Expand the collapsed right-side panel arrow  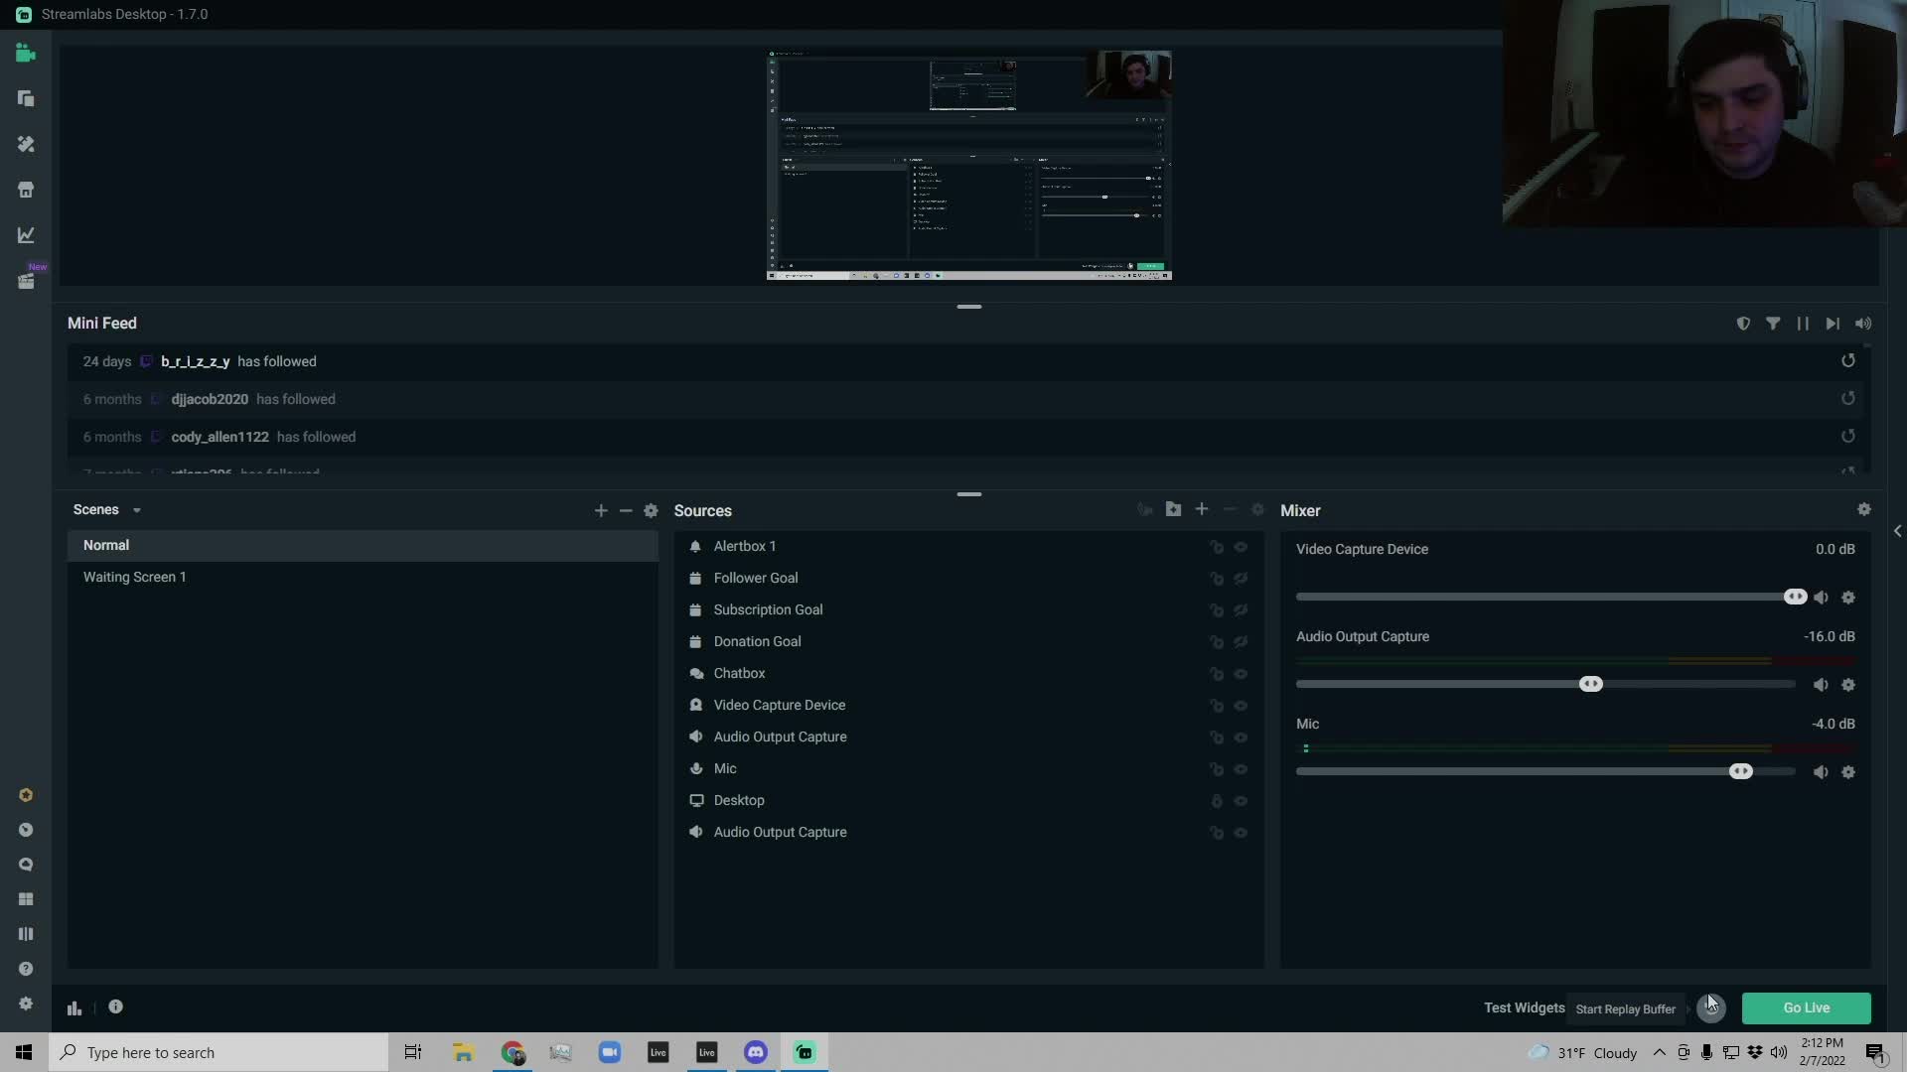pyautogui.click(x=1897, y=531)
